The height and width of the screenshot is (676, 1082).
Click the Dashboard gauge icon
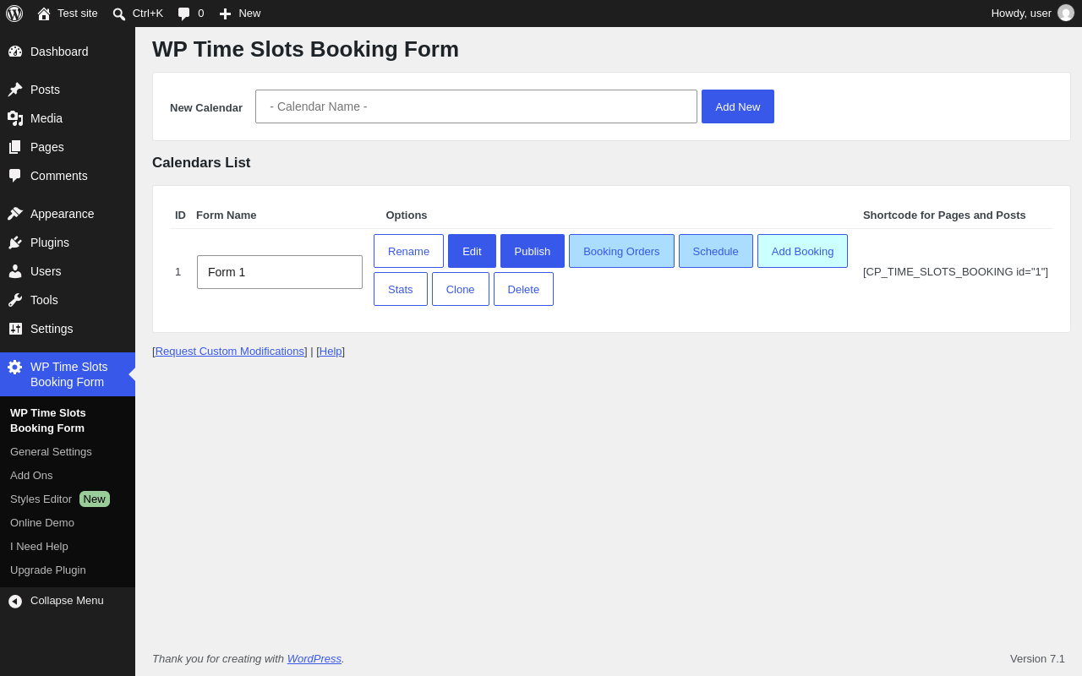[15, 52]
